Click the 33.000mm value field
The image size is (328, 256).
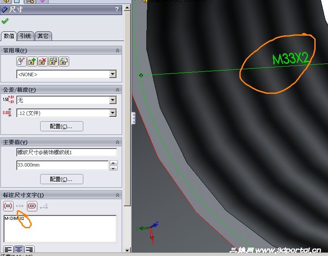coord(62,165)
